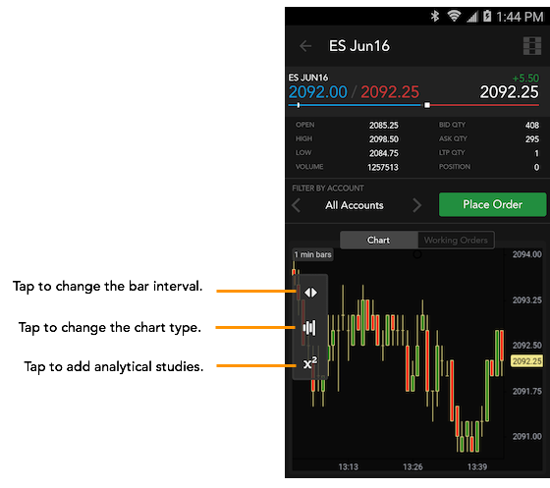Tap the Bluetooth icon in status bar
The width and height of the screenshot is (550, 488).
[435, 16]
